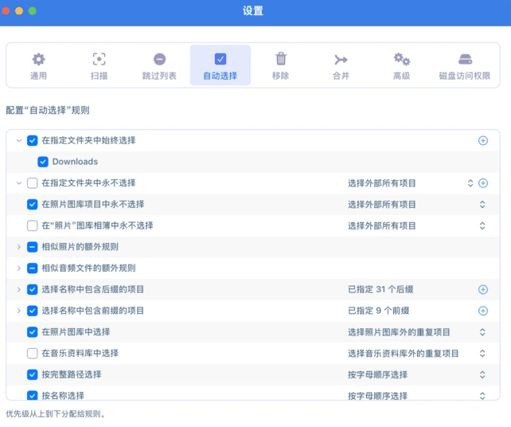Collapse 在指定文件夹中永不选择 chevron
Screen dimensions: 511x427
(19, 183)
